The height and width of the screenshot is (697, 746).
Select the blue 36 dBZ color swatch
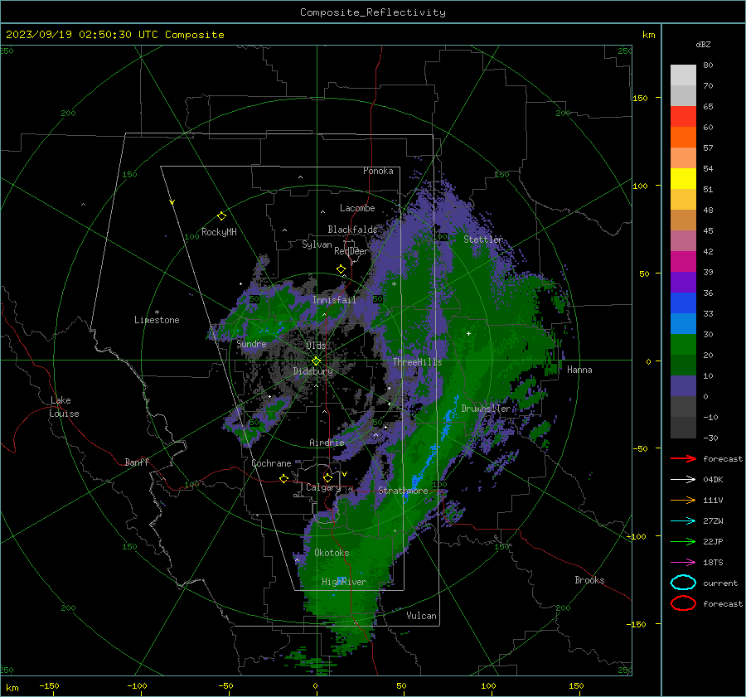click(x=683, y=303)
